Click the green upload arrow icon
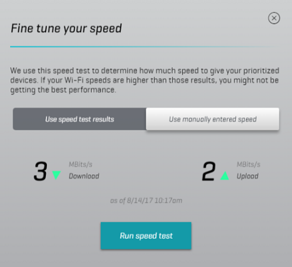 [225, 175]
